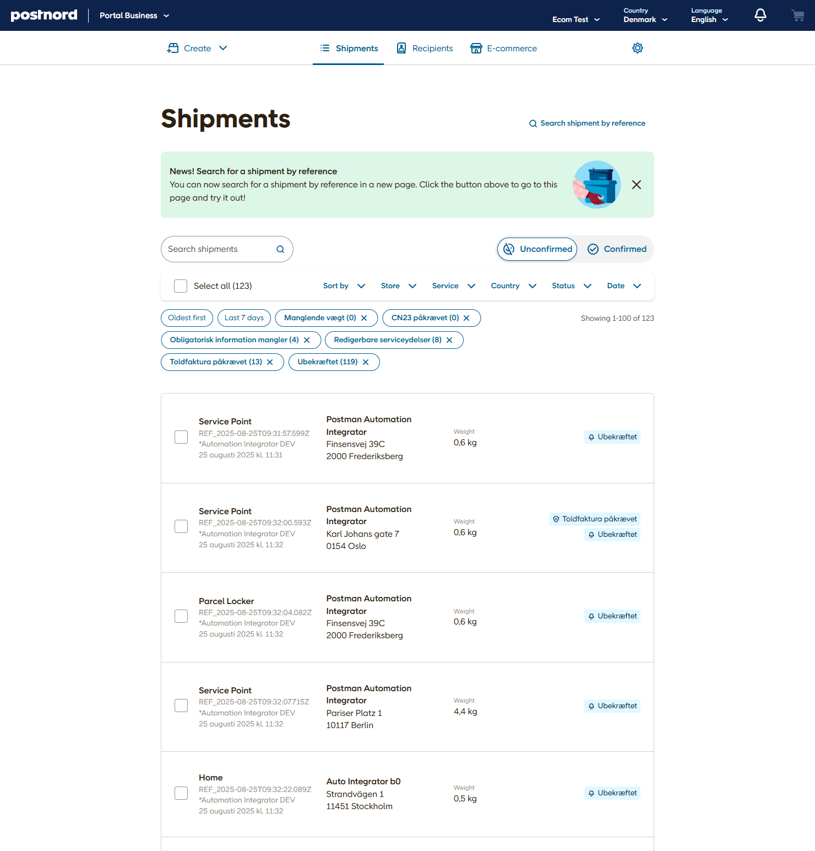Open the Language English dropdown
Viewport: 815px width, 851px height.
710,15
